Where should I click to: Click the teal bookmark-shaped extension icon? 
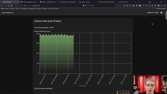(140, 6)
